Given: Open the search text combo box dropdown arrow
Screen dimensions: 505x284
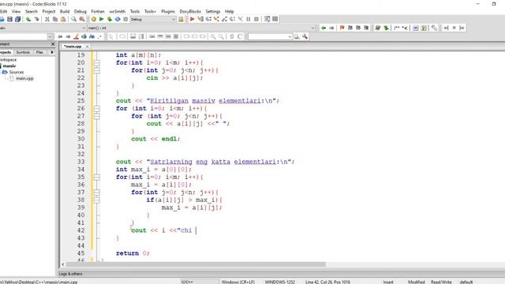Looking at the screenshot, I should click(290, 37).
